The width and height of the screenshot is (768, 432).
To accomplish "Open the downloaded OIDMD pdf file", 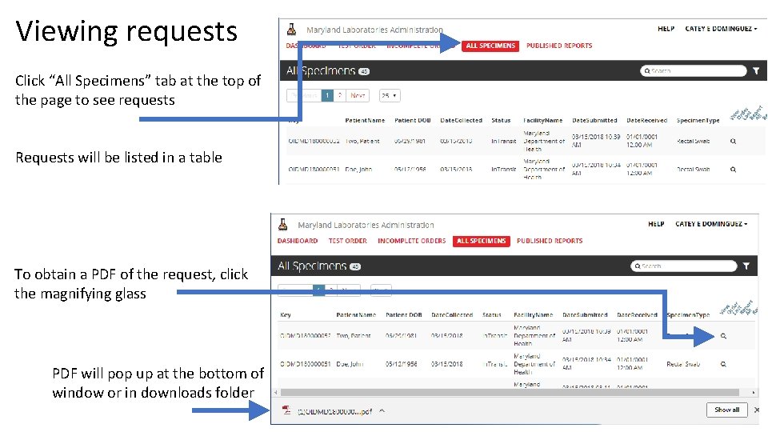I will (334, 411).
